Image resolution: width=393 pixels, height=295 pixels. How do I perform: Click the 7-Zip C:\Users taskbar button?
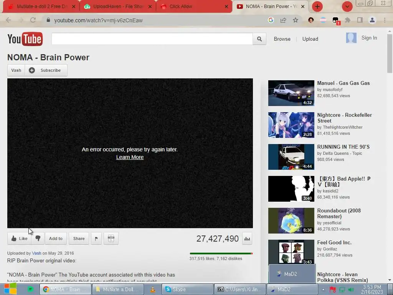click(240, 290)
